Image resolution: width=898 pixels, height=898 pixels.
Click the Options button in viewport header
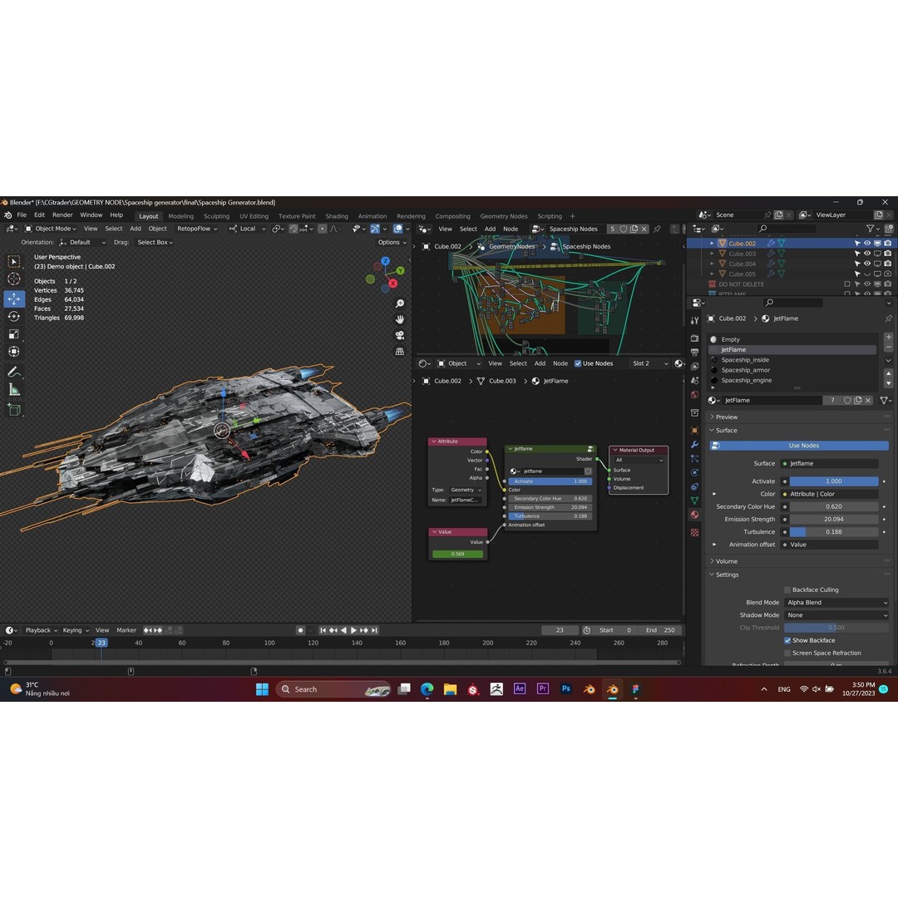tap(392, 242)
